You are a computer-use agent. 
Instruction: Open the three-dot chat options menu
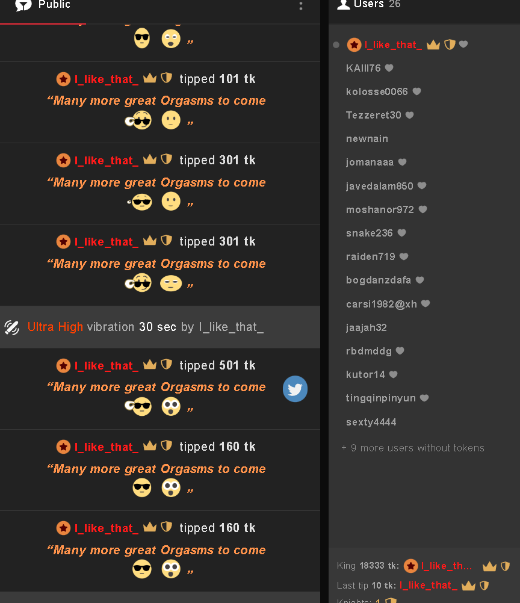click(301, 5)
